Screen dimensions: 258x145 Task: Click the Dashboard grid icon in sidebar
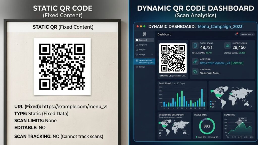137,40
